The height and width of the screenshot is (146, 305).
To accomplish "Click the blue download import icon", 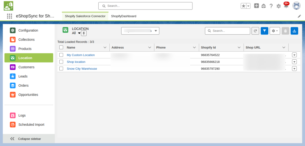I will click(x=294, y=31).
